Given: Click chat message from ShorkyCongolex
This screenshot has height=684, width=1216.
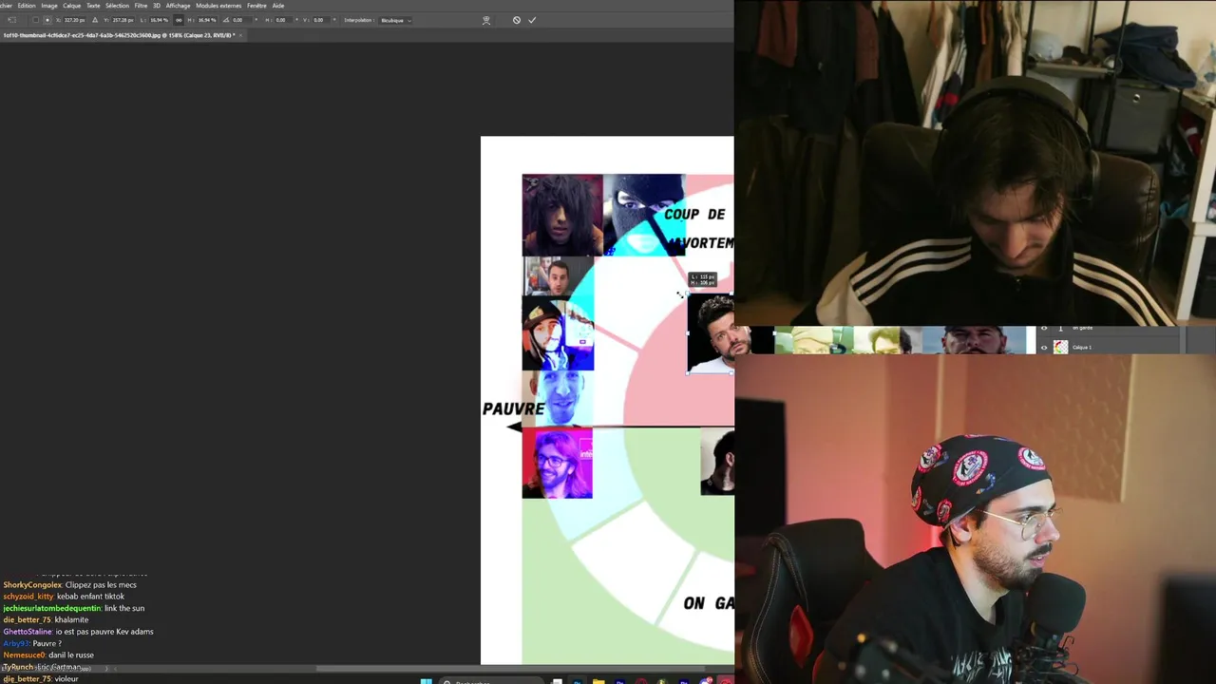Looking at the screenshot, I should (70, 585).
